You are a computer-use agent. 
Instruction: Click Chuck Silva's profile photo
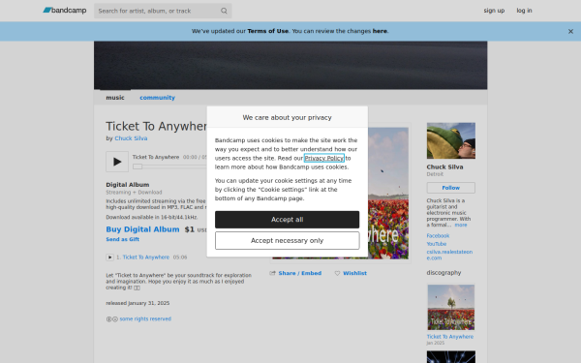click(x=451, y=140)
